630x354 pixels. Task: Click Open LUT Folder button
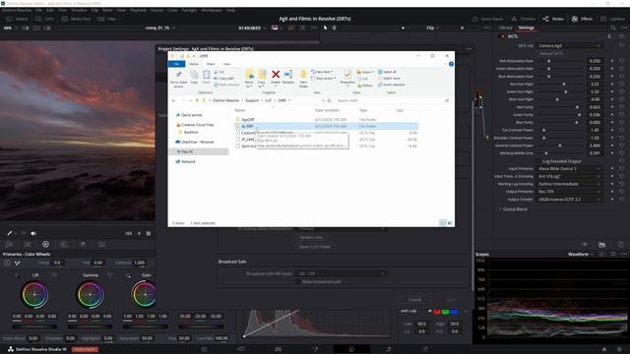pyautogui.click(x=315, y=247)
